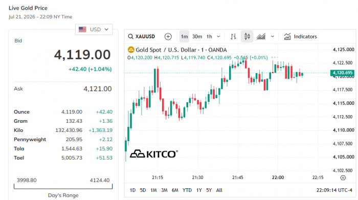
Task: Click the Kitco logo on chart
Action: coord(154,154)
